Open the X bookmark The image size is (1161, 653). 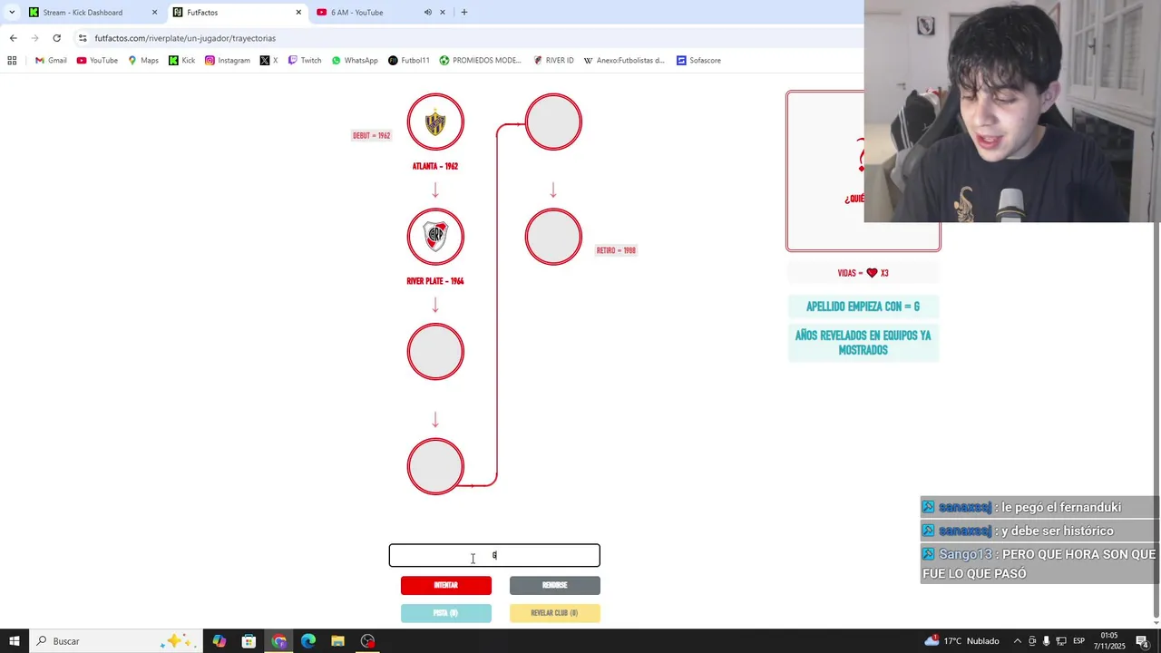[269, 61]
